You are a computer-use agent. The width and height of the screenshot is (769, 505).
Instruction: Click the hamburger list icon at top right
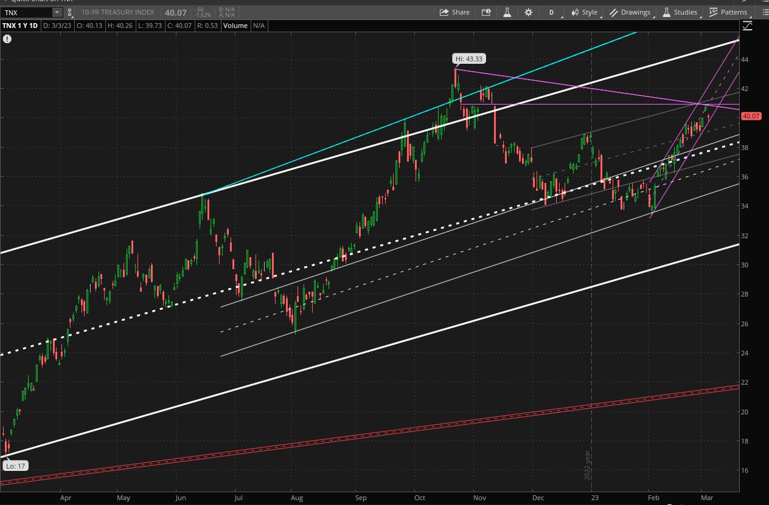[x=765, y=12]
